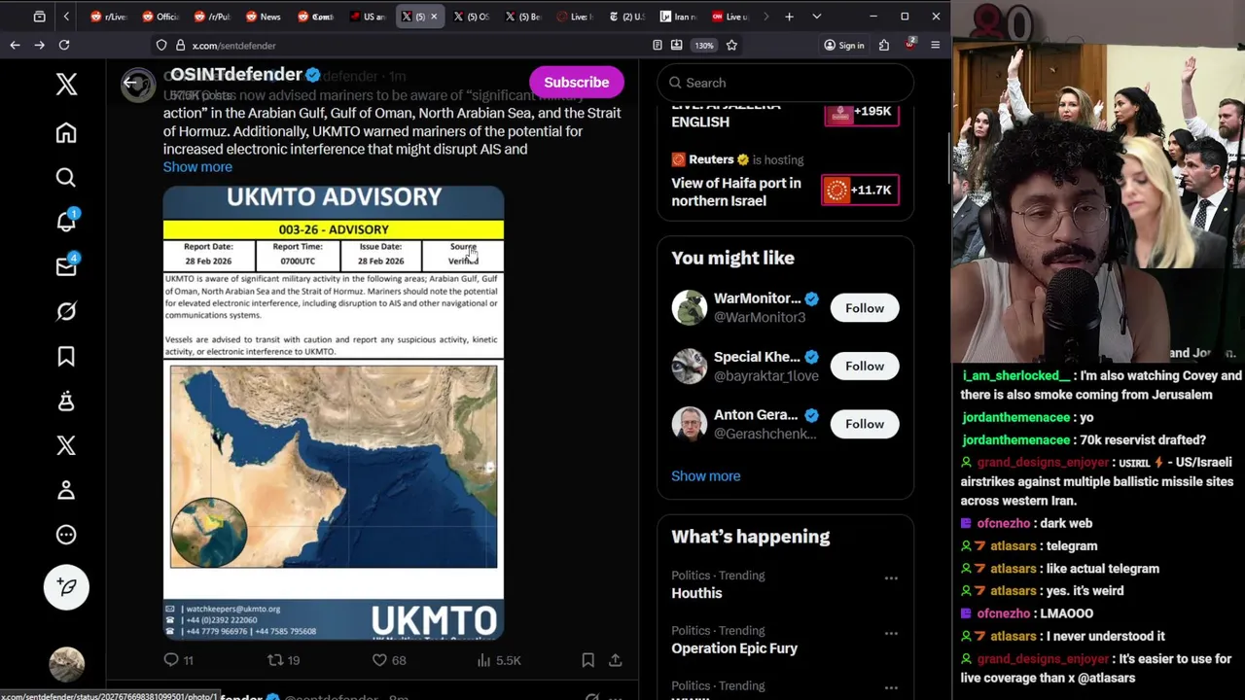Click the X logo at sidebar top
This screenshot has width=1245, height=700.
tap(66, 85)
